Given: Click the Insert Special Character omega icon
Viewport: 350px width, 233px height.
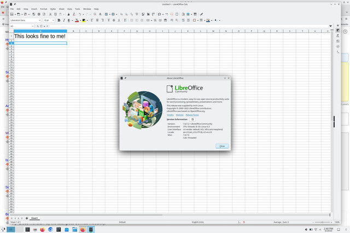Looking at the screenshot, I should pyautogui.click(x=159, y=14).
